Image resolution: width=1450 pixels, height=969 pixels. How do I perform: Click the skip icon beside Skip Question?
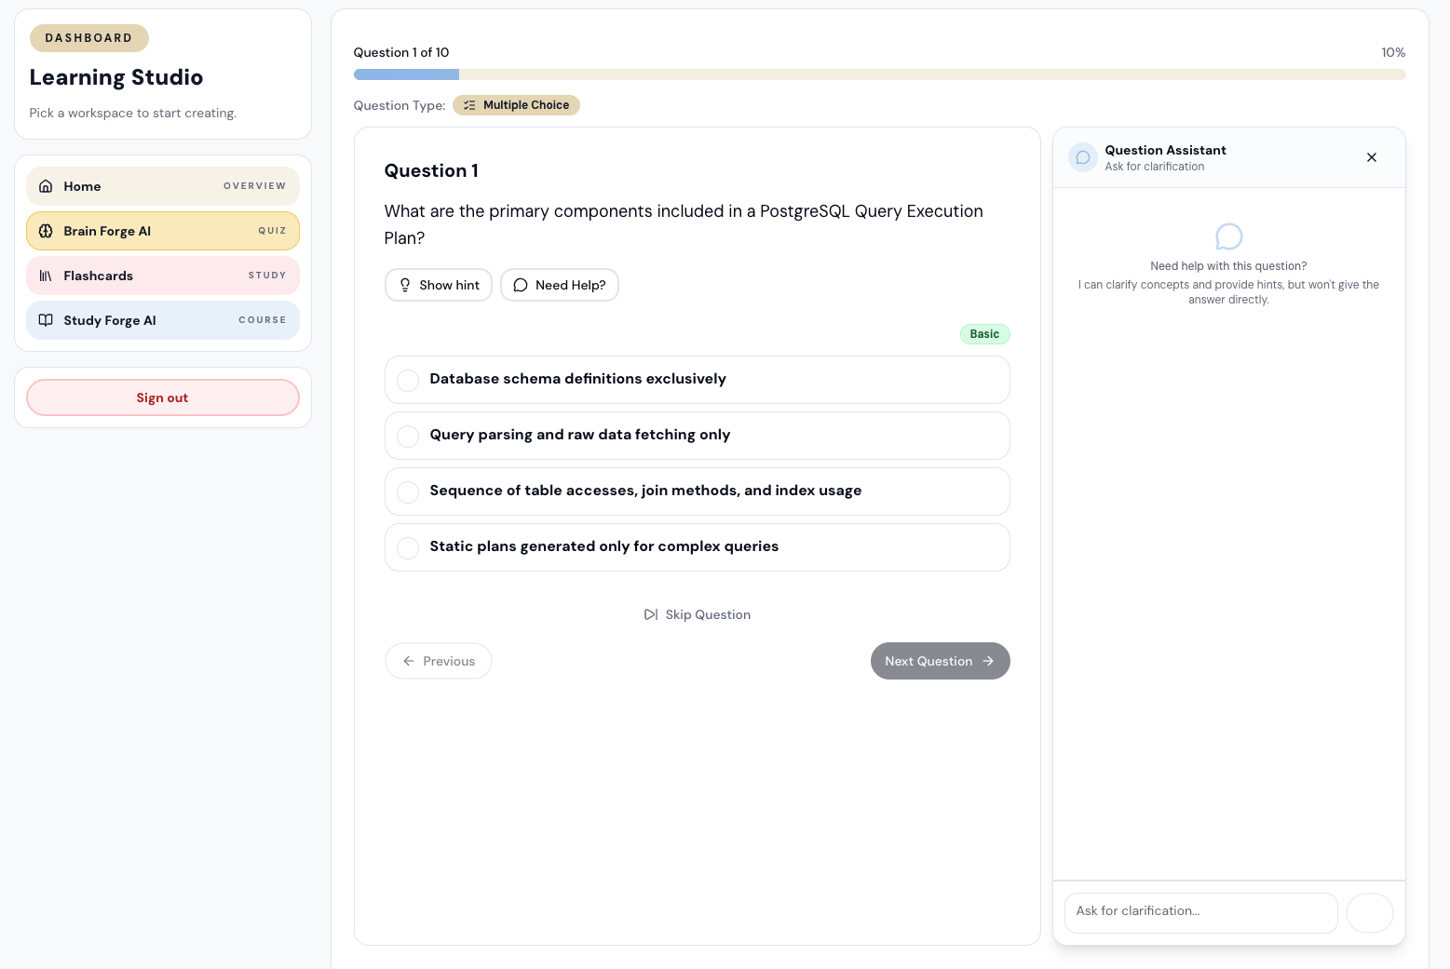[651, 614]
